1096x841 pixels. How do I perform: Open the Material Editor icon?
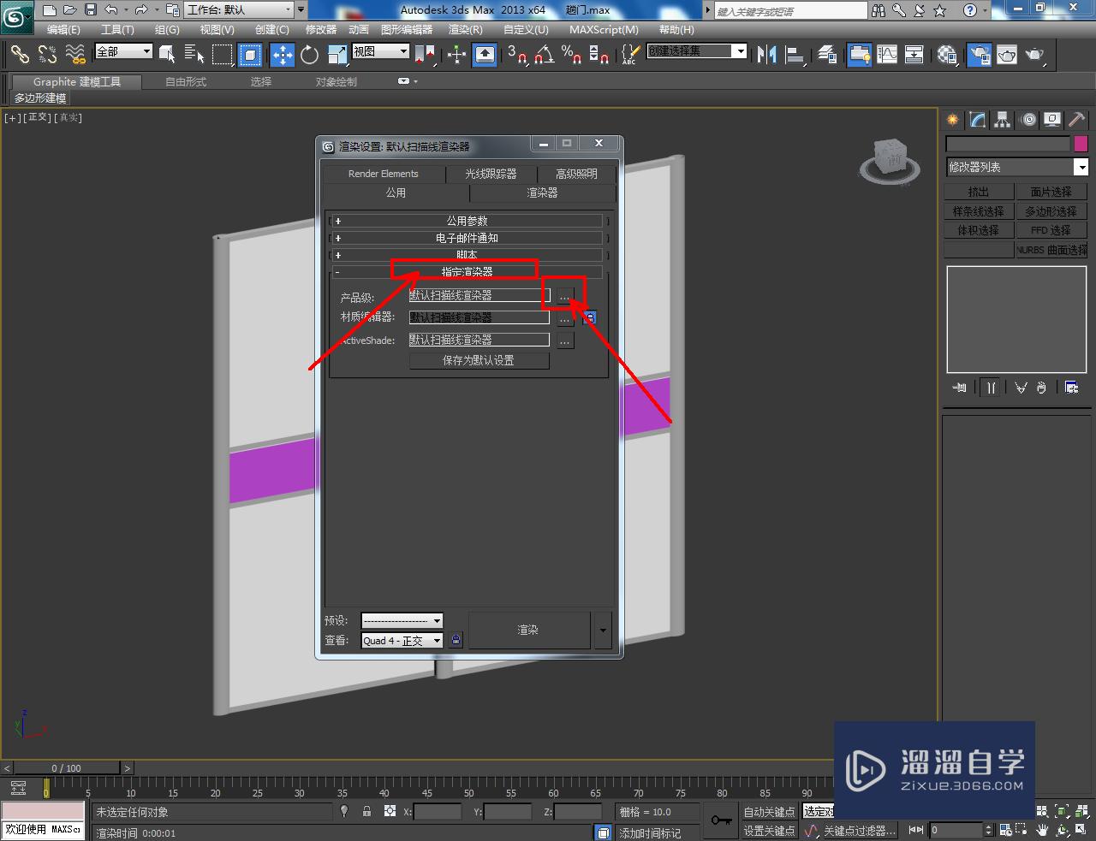pyautogui.click(x=947, y=55)
